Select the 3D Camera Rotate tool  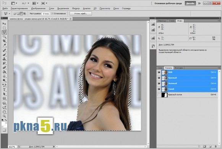coord(4,107)
